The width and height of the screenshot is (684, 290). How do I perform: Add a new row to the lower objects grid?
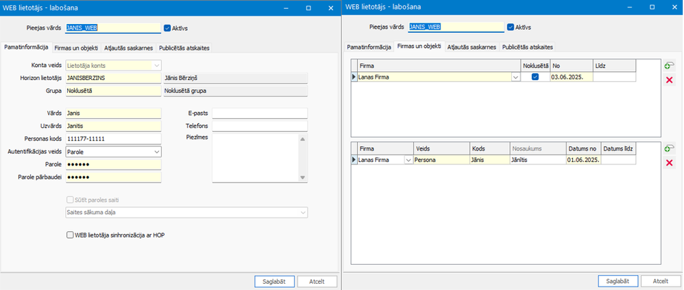668,148
